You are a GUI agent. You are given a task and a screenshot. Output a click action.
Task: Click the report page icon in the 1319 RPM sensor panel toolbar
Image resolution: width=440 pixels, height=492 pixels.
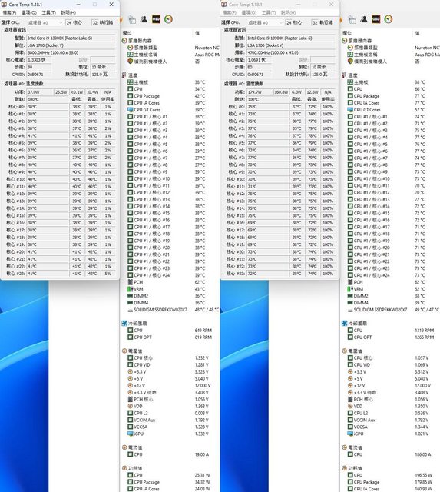(352, 19)
